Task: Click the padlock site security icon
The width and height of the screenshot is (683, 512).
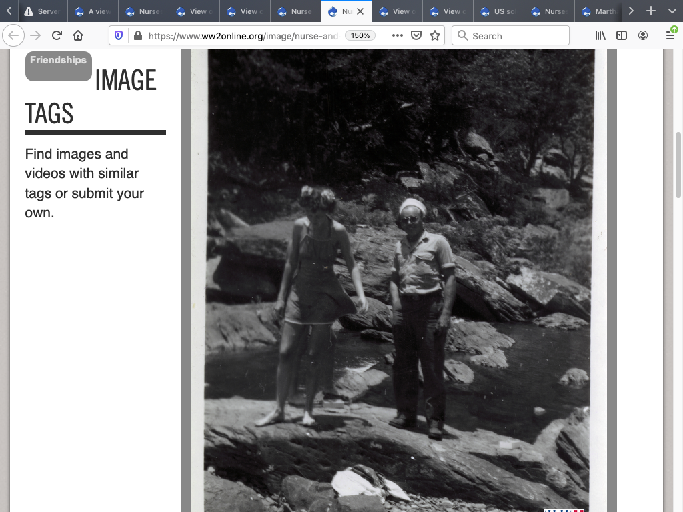Action: (137, 36)
